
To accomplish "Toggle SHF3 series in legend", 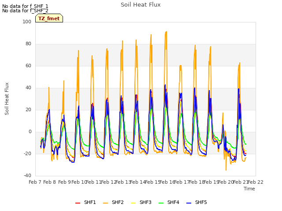I will pos(141,202).
